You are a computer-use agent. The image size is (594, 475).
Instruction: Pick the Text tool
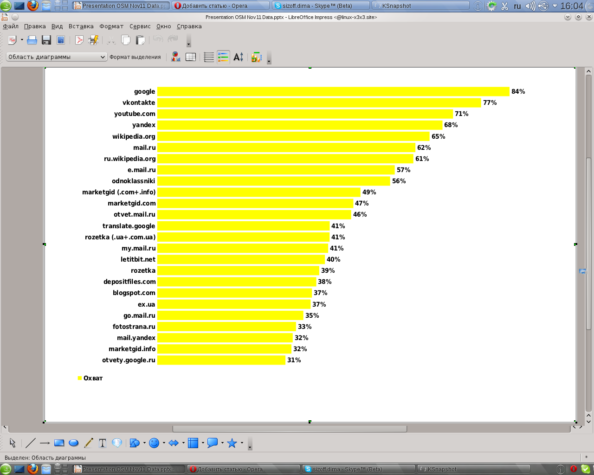click(103, 443)
